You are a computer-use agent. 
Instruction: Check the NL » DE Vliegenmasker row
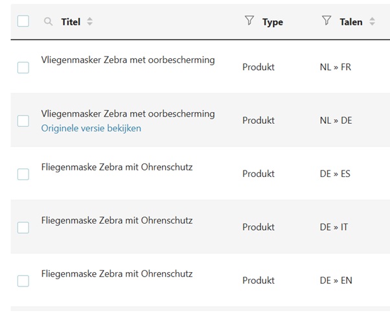tap(23, 121)
